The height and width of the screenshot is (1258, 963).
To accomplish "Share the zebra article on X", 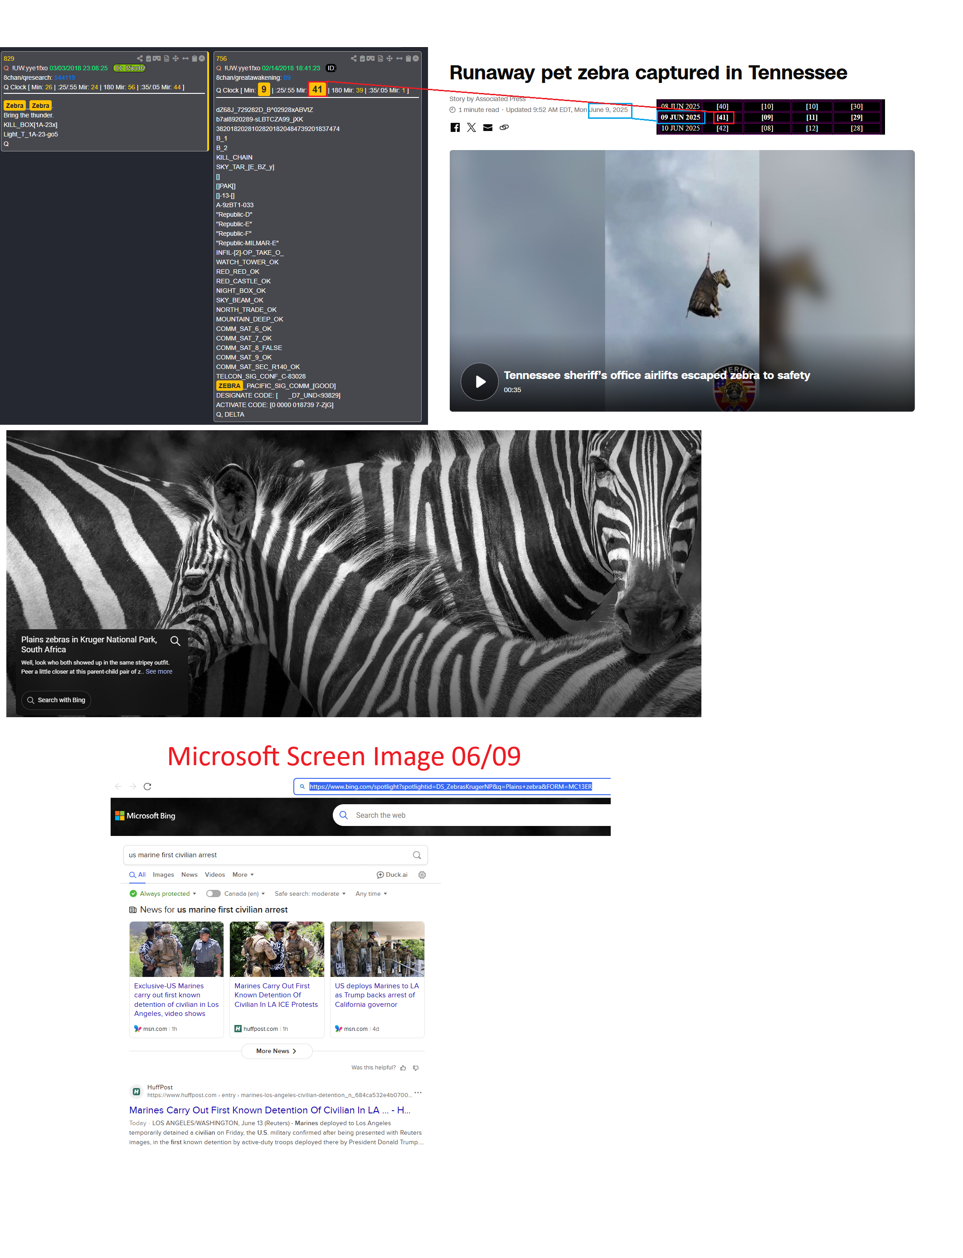I will click(471, 127).
